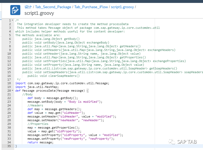
Task: Click line number 35 in the gutter
Action: coord(9,146)
